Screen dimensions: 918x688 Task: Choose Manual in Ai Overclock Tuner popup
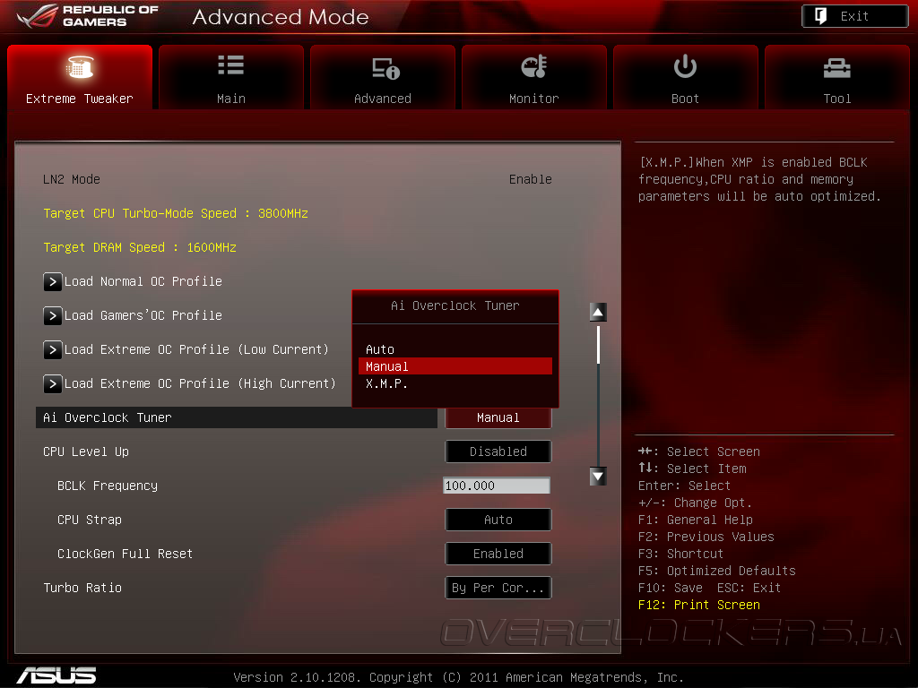(x=455, y=366)
